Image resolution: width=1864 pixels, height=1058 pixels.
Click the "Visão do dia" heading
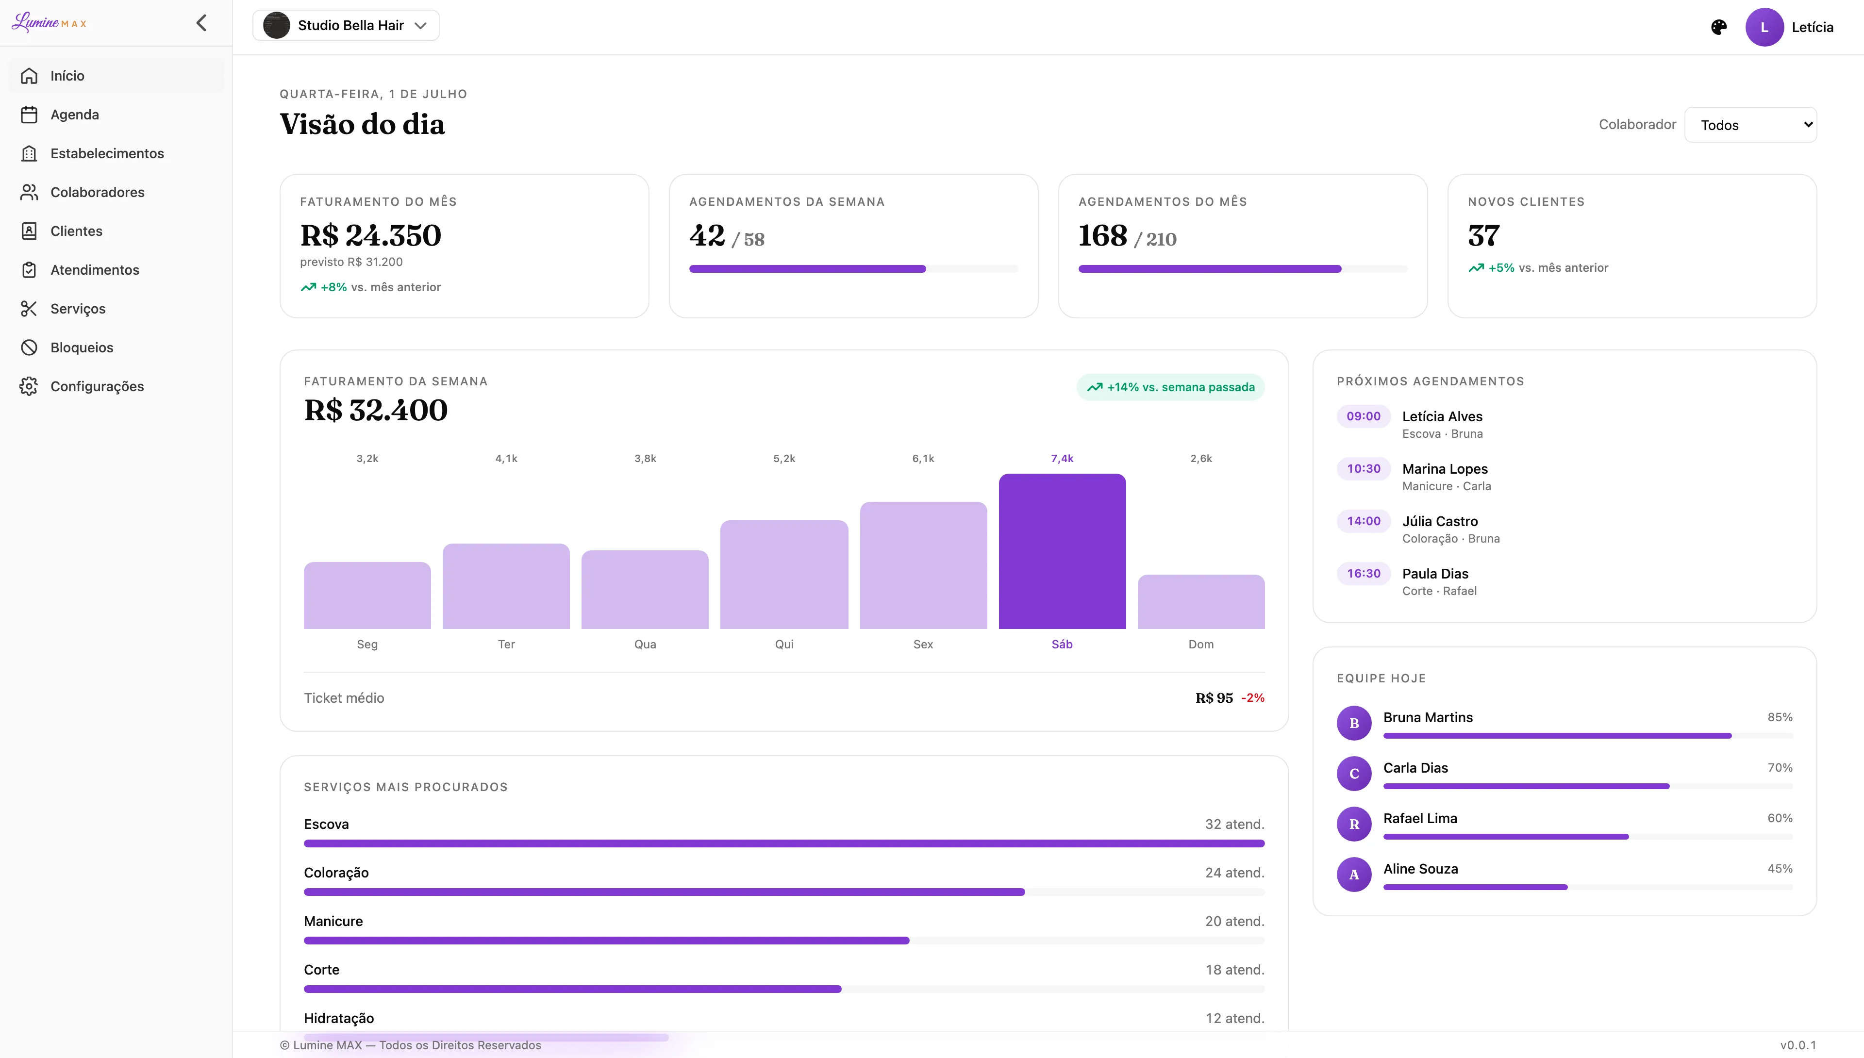pos(362,124)
